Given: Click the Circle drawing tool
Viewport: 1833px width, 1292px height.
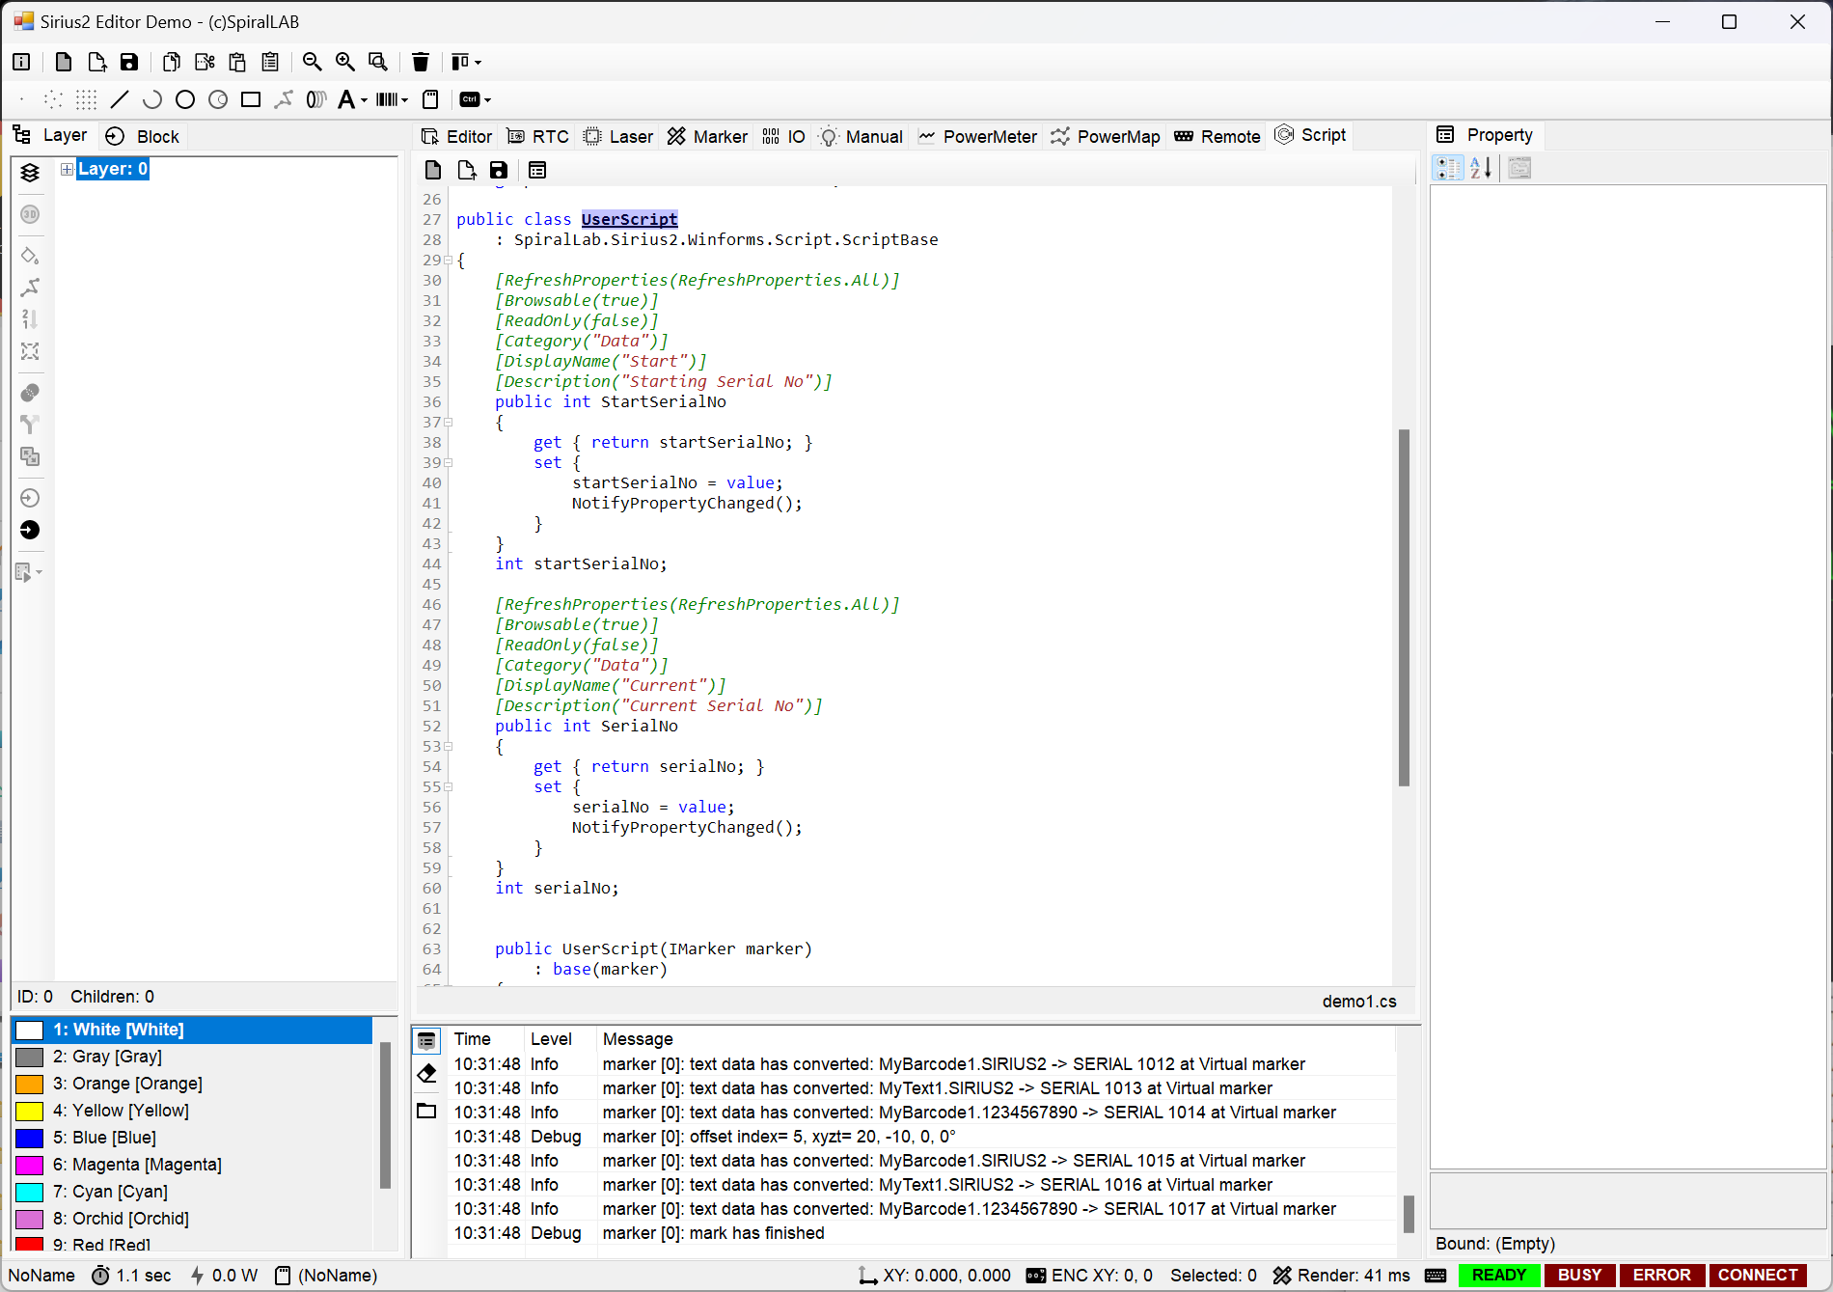Looking at the screenshot, I should click(x=185, y=99).
